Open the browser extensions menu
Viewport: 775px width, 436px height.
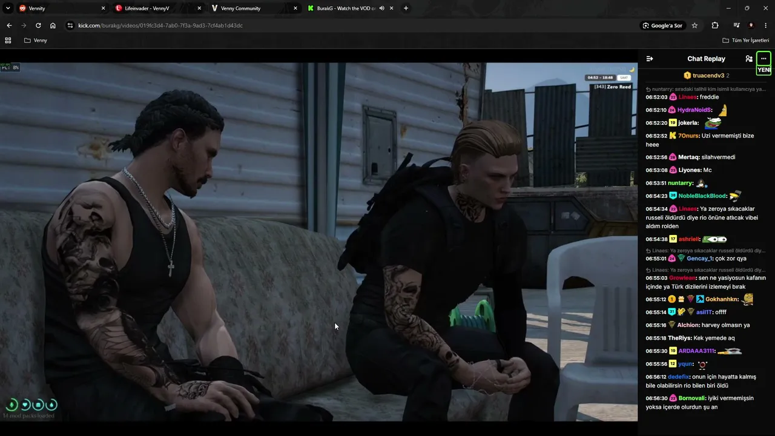tap(715, 25)
